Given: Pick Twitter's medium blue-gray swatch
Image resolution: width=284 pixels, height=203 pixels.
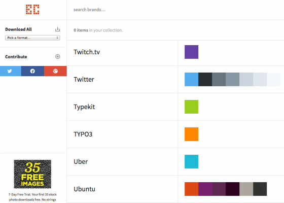Looking at the screenshot, I should tap(233, 79).
